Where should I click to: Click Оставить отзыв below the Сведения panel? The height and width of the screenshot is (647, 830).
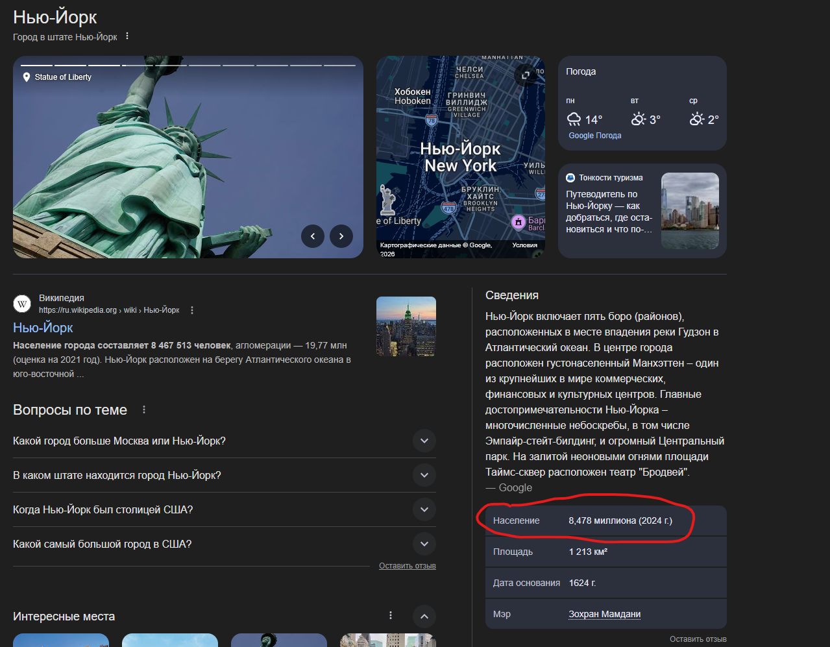pyautogui.click(x=698, y=639)
